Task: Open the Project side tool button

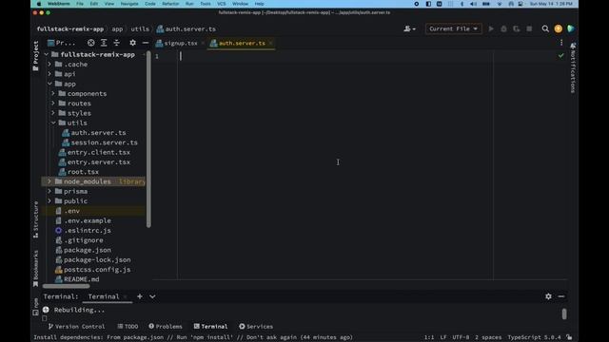Action: 36,56
